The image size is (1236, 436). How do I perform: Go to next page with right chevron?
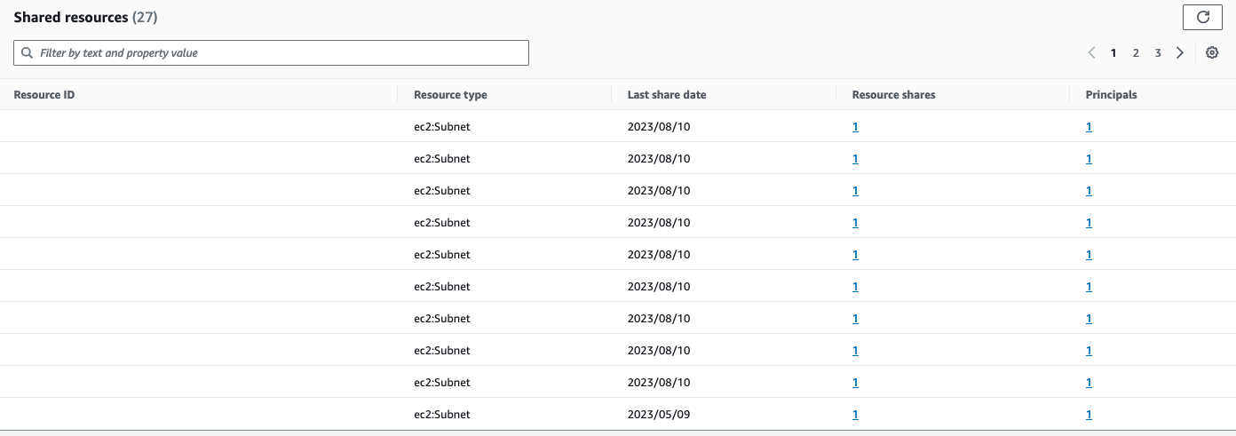pos(1180,53)
